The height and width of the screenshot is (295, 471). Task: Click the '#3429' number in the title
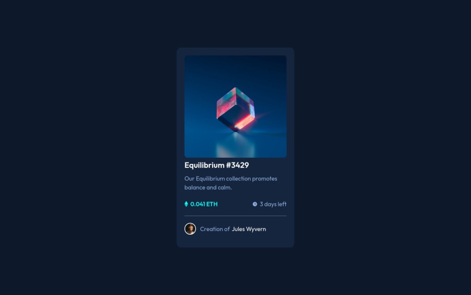coord(238,165)
